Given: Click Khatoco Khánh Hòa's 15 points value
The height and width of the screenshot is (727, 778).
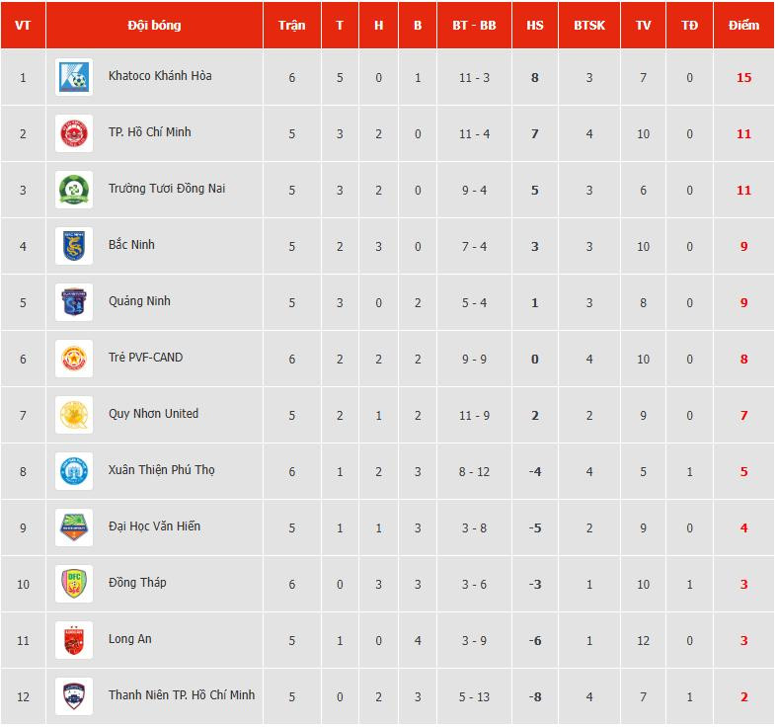Looking at the screenshot, I should 743,77.
